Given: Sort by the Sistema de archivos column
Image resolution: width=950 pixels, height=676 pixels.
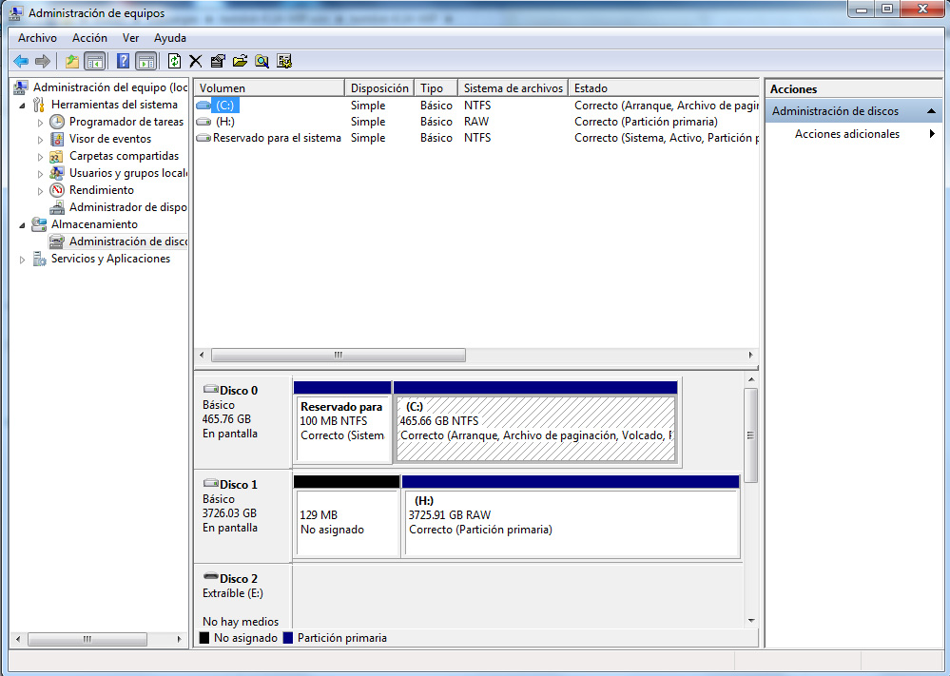Looking at the screenshot, I should click(x=512, y=88).
